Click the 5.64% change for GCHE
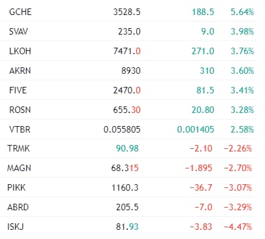Screen dimensions: 265x239 click(242, 12)
